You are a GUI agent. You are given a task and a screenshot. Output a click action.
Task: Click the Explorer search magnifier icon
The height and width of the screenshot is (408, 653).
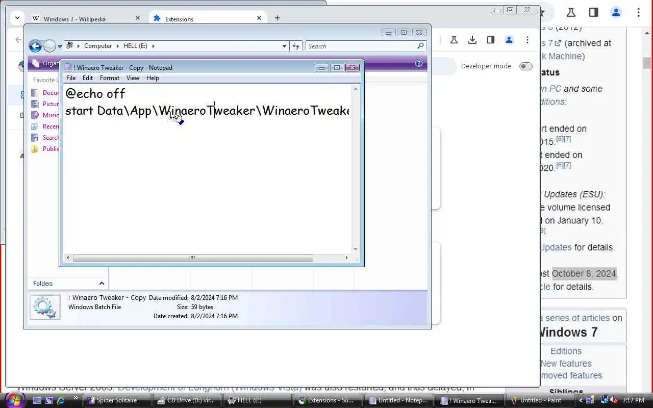click(421, 46)
